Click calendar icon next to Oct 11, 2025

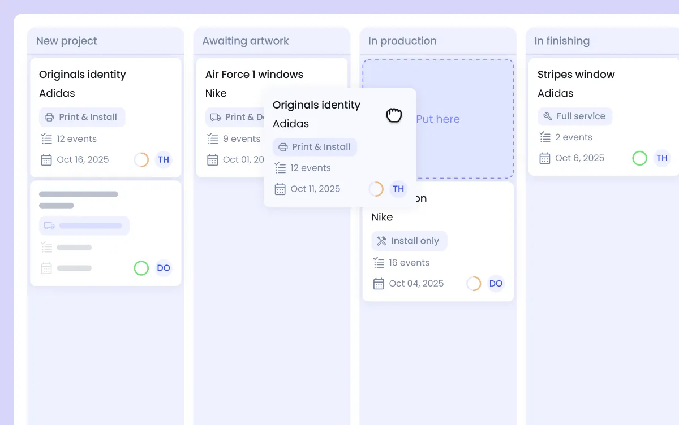coord(280,189)
